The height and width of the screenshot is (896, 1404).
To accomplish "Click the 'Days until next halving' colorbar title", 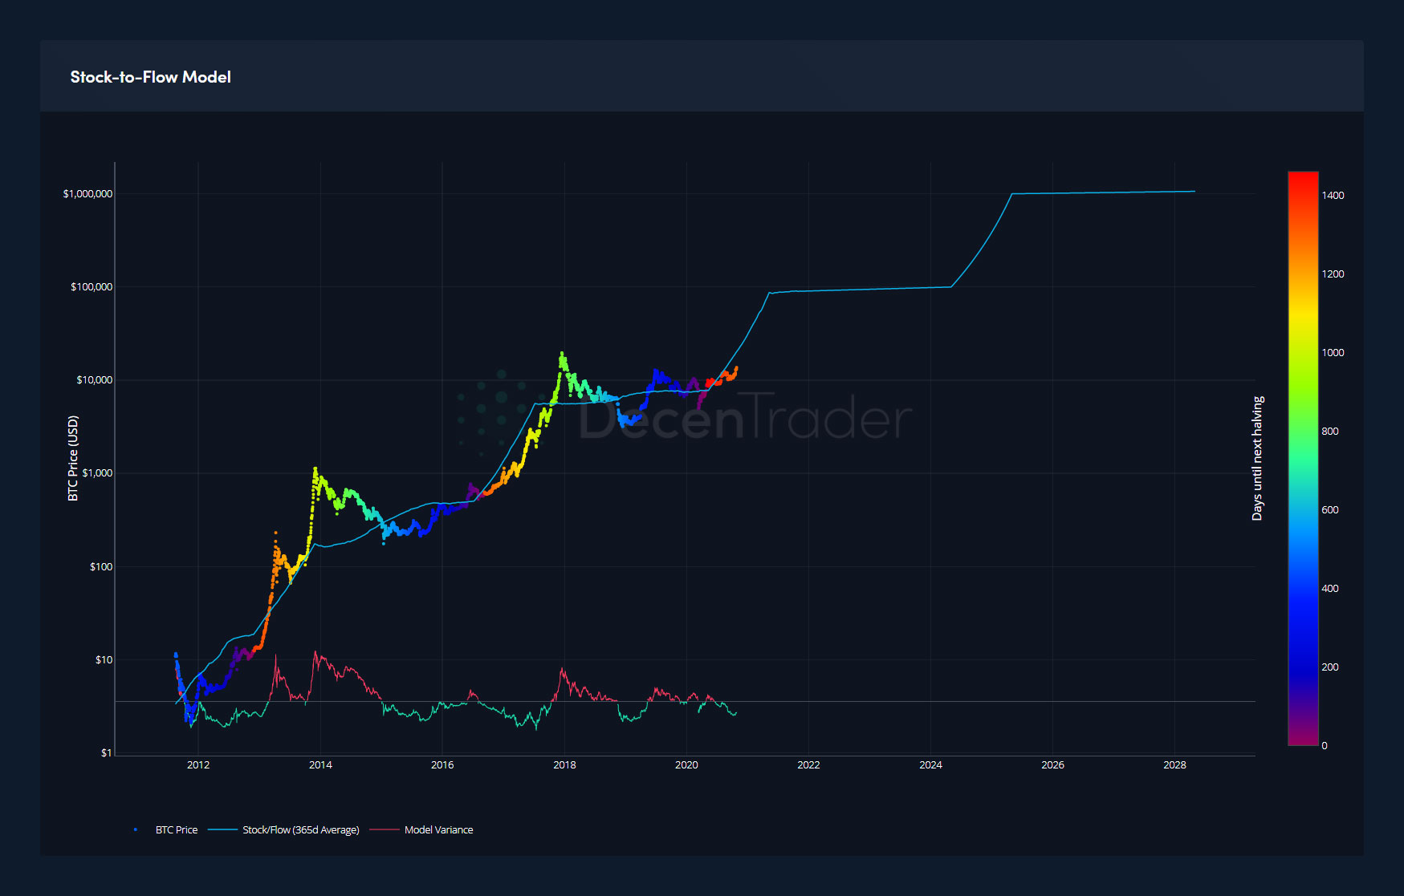I will click(x=1257, y=458).
